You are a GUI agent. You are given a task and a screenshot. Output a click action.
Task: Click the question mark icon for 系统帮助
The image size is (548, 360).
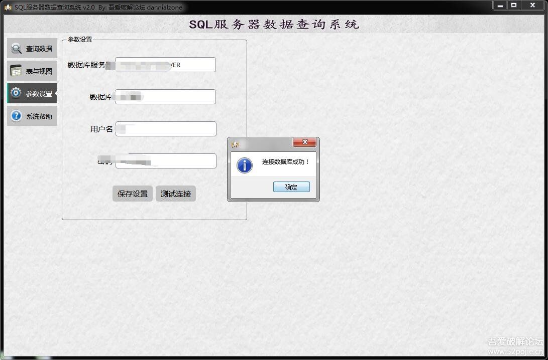click(x=16, y=116)
